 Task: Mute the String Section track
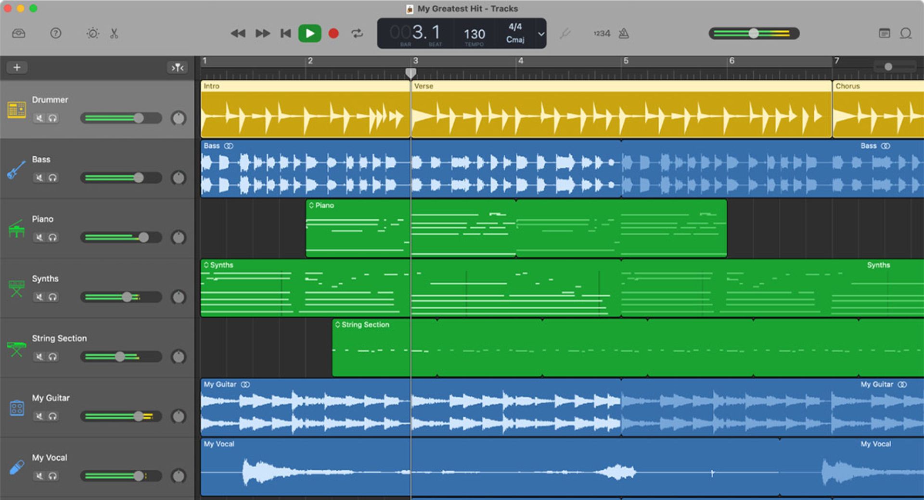click(x=39, y=357)
